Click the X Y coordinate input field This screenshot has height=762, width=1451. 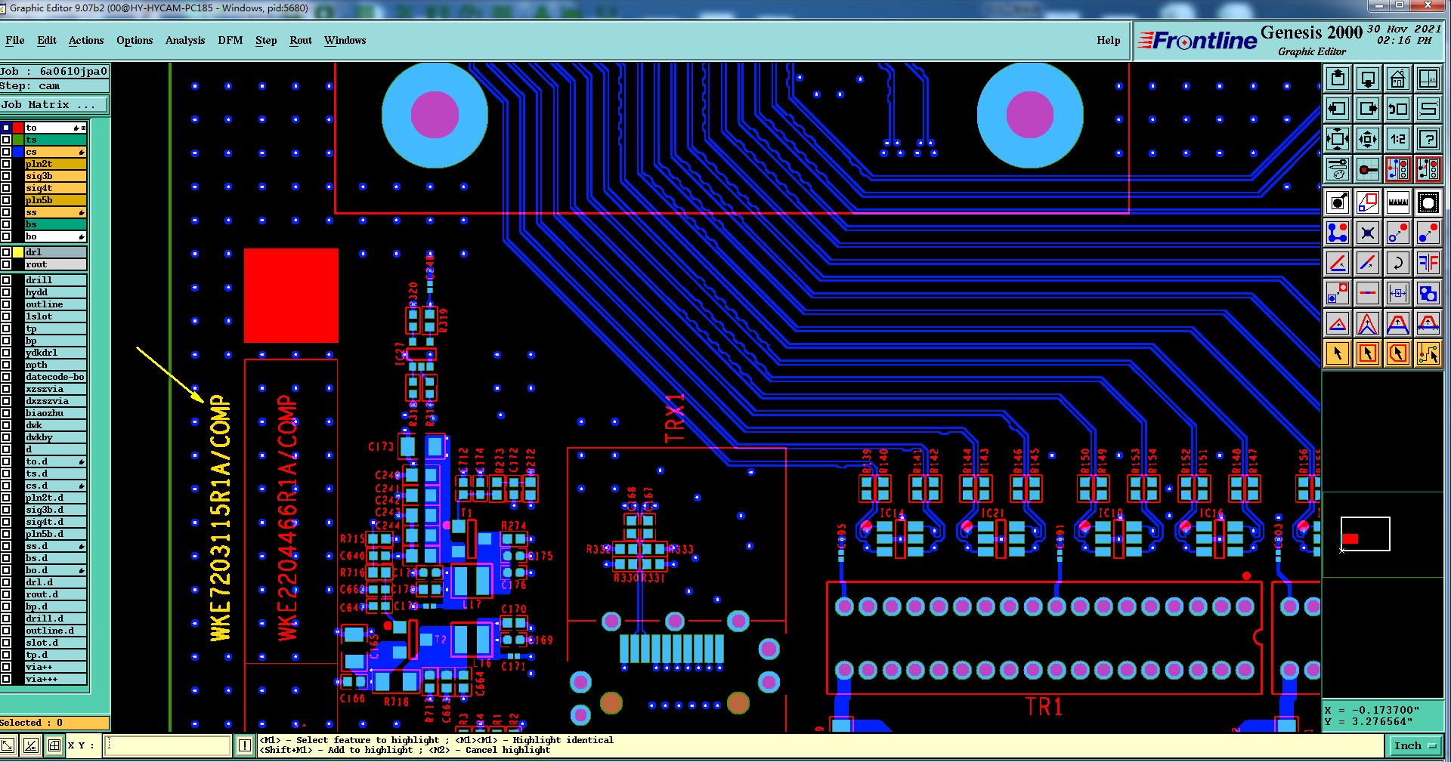coord(169,745)
